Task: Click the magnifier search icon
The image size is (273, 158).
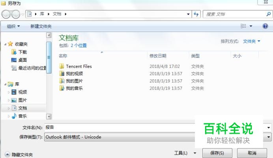Action: tap(269, 14)
